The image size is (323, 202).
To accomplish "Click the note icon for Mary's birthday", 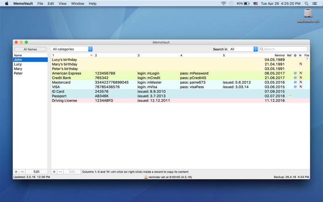I will click(x=300, y=64).
